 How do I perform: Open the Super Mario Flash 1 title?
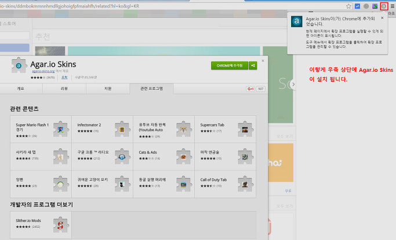(x=32, y=127)
